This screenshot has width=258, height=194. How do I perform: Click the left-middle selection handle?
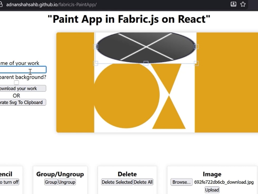pyautogui.click(x=96, y=47)
